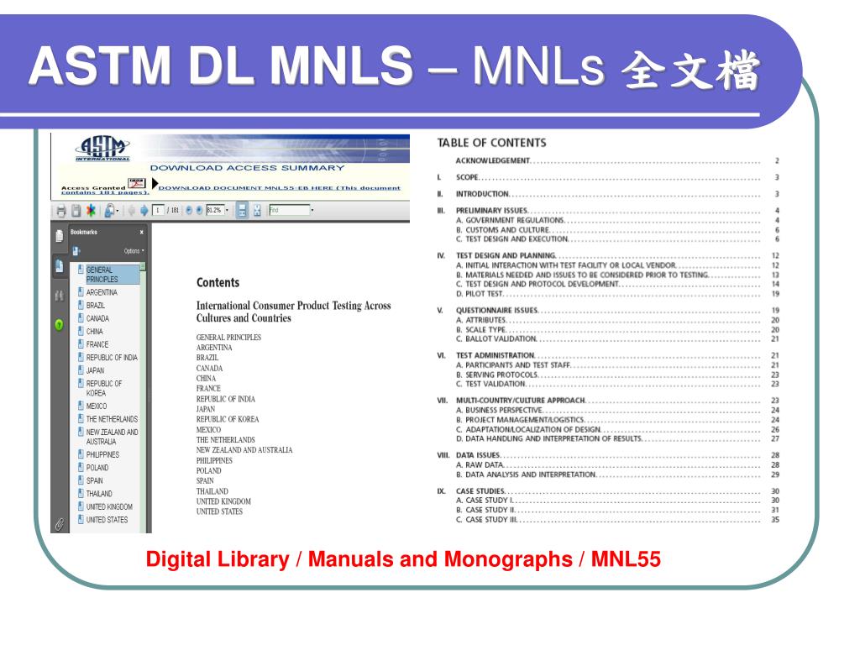Select the REPUBLIC OF KOREA bookmark

point(104,388)
